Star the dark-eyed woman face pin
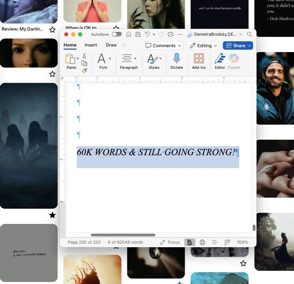The image size is (294, 284). pos(52,74)
